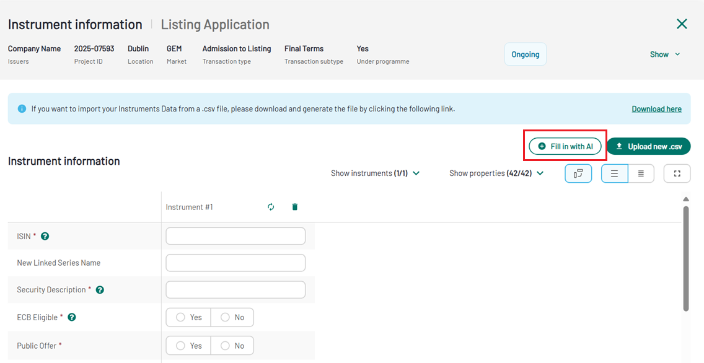The height and width of the screenshot is (363, 704).
Task: Delete Instrument #1 using the trash icon
Action: [295, 207]
